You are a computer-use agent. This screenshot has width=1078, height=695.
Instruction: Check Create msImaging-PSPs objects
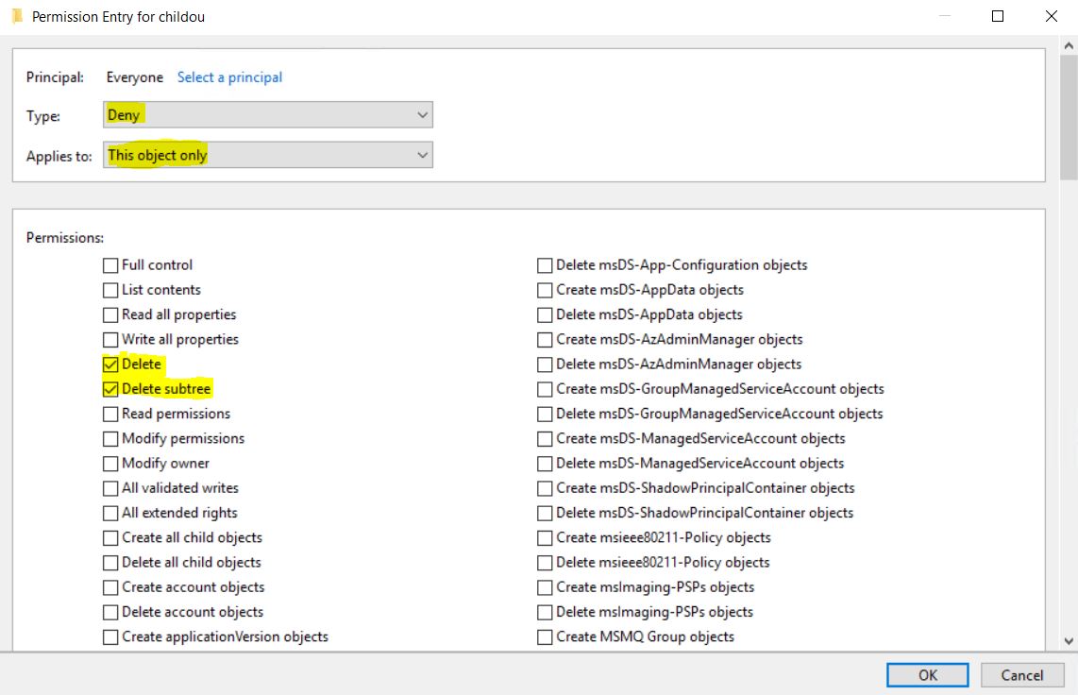coord(545,587)
